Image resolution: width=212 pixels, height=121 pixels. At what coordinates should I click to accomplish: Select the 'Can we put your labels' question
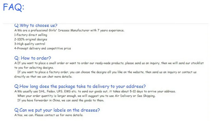pos(57,110)
